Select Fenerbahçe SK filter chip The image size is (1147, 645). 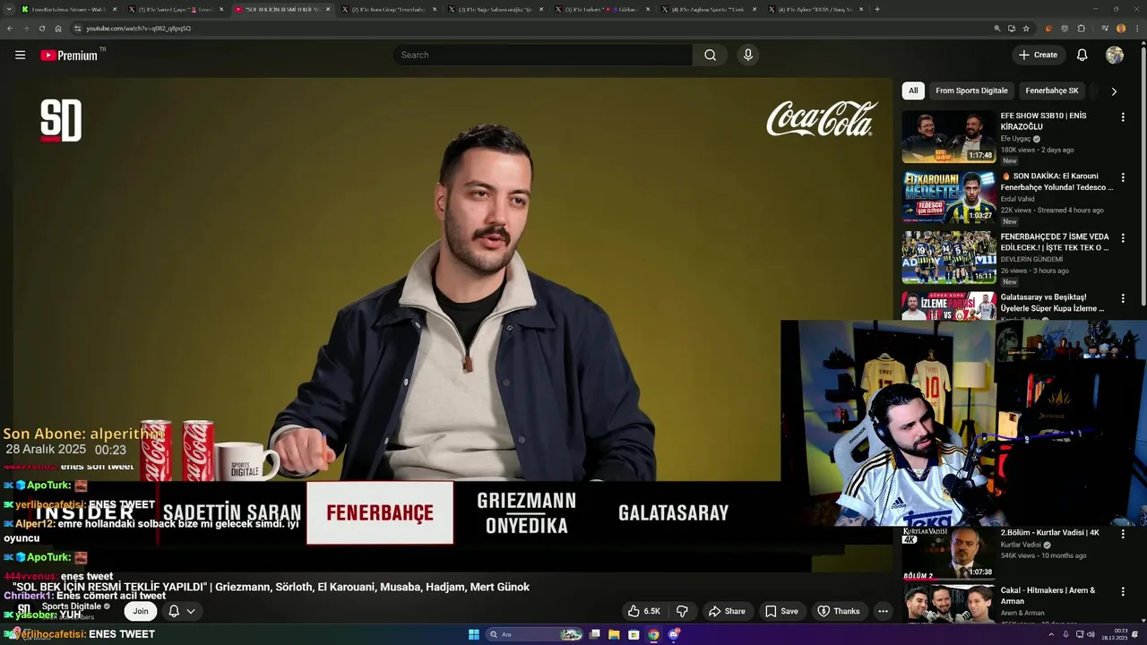[x=1052, y=90]
